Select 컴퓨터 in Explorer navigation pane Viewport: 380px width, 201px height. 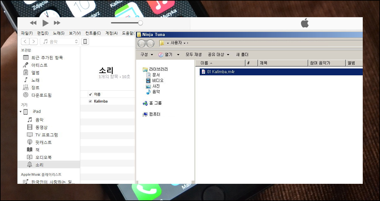pyautogui.click(x=151, y=114)
